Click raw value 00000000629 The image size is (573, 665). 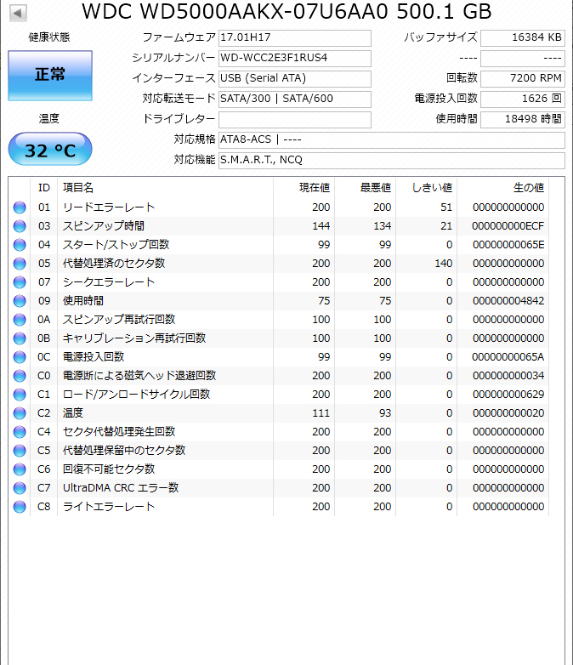508,395
